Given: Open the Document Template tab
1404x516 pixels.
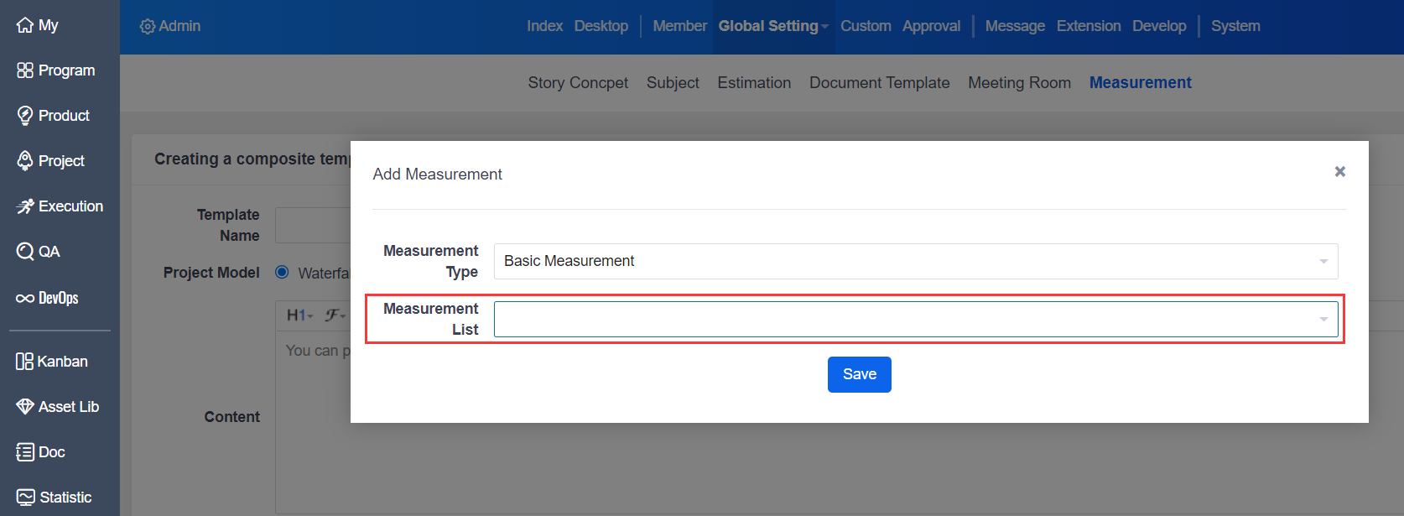Looking at the screenshot, I should click(879, 82).
